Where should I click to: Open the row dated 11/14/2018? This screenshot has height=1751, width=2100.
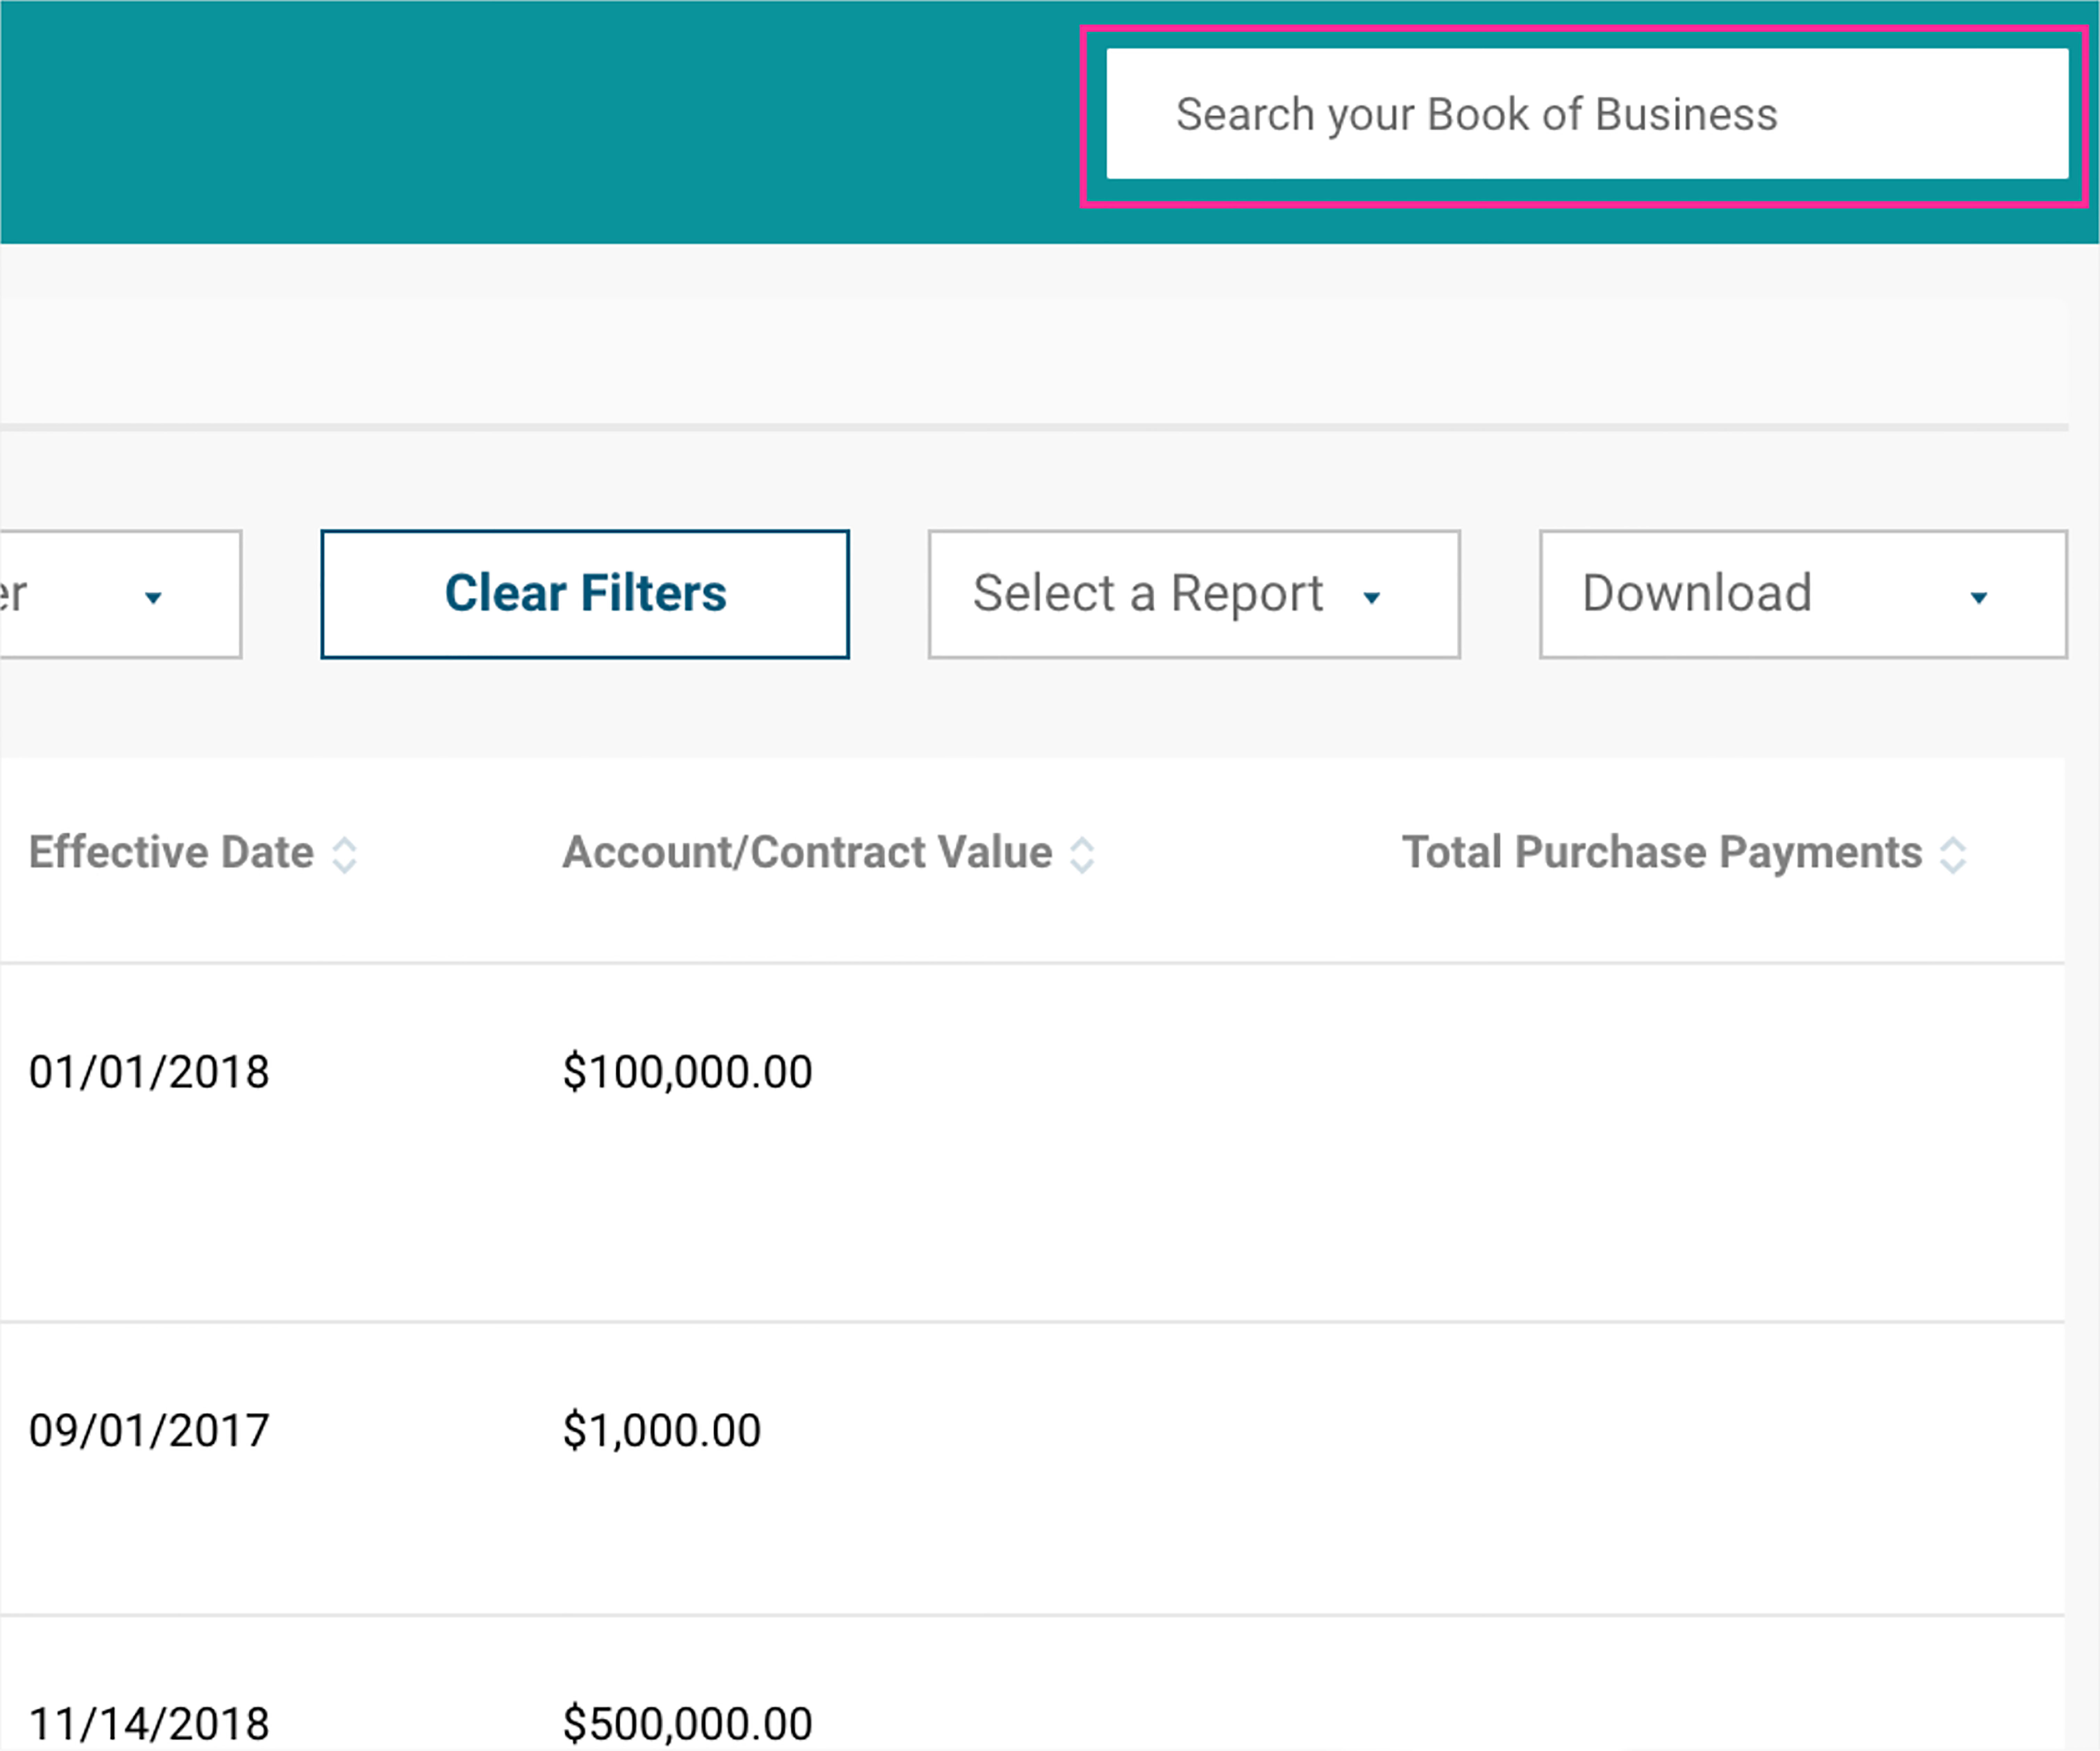149,1723
